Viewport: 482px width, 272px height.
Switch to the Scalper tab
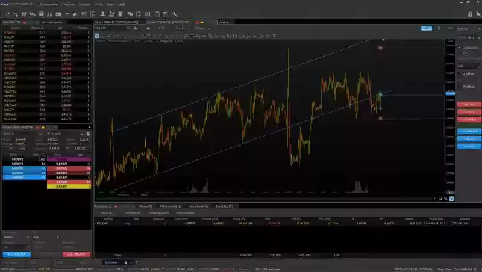(x=224, y=22)
